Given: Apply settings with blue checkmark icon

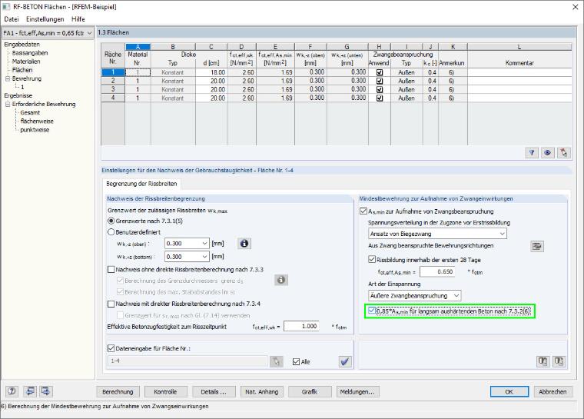Looking at the screenshot, I should tap(345, 361).
